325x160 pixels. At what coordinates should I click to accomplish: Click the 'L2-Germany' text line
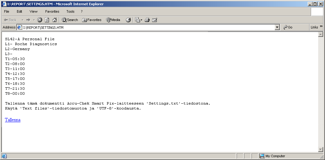coord(17,49)
